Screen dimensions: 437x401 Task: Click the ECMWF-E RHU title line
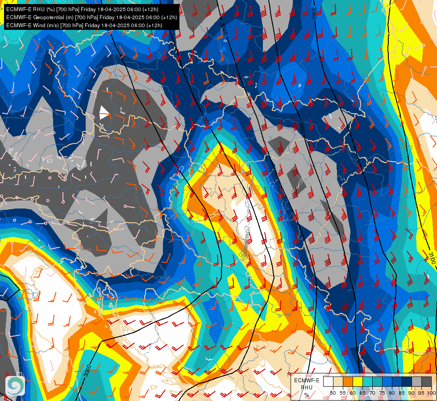pos(82,9)
